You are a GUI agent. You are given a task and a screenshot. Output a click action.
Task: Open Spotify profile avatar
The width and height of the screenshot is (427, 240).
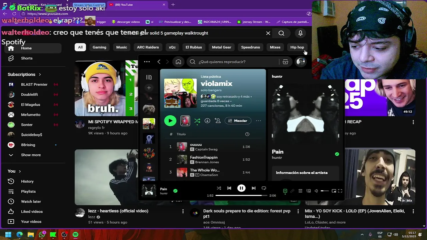point(301,62)
